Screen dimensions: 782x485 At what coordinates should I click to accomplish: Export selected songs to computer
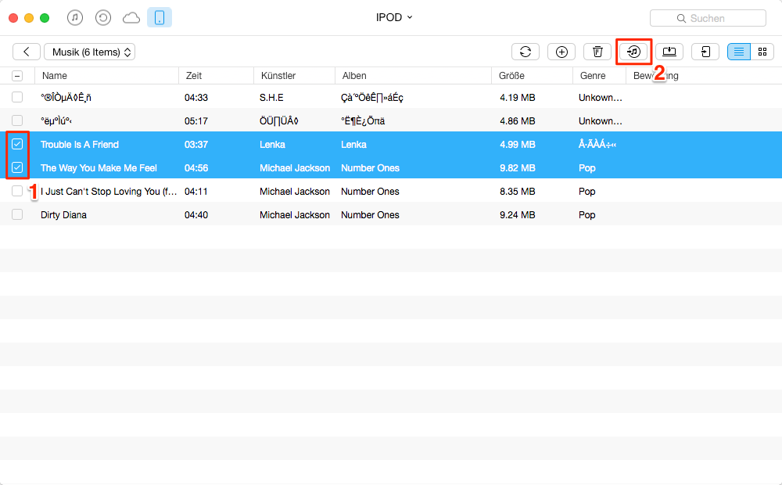tap(669, 52)
